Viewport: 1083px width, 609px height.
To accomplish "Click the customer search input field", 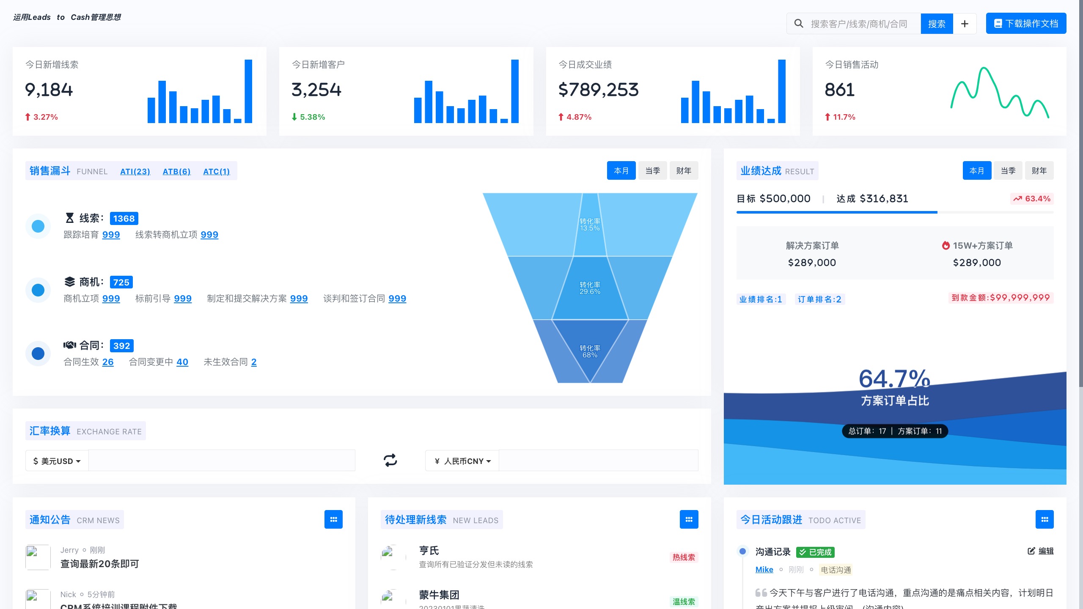I will pos(859,24).
